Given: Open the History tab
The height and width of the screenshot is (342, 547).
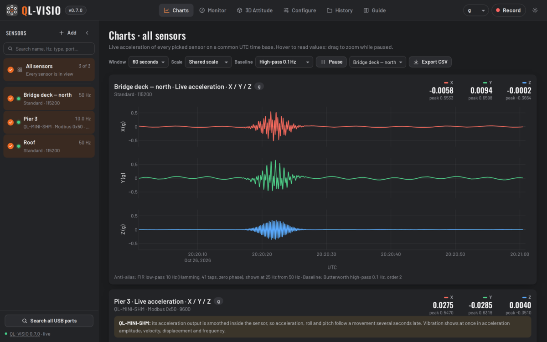Looking at the screenshot, I should (340, 10).
